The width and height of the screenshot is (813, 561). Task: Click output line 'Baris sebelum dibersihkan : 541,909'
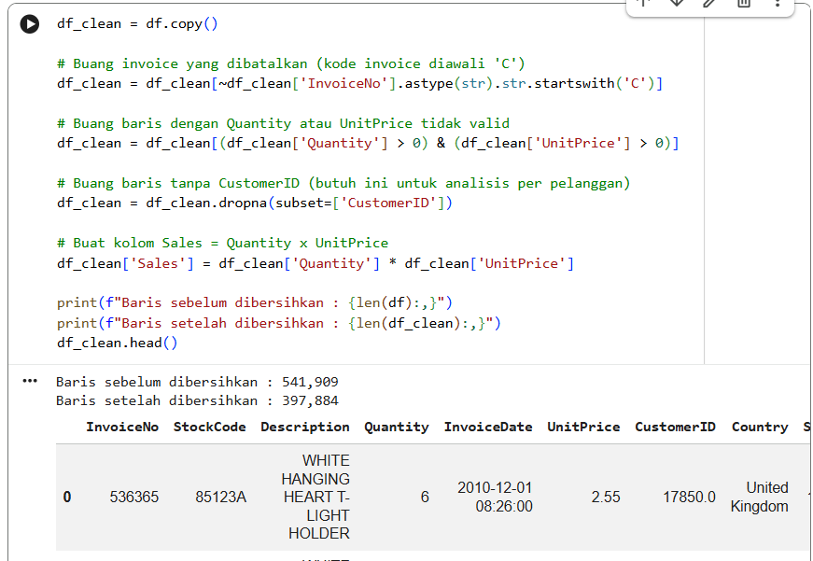pyautogui.click(x=197, y=382)
